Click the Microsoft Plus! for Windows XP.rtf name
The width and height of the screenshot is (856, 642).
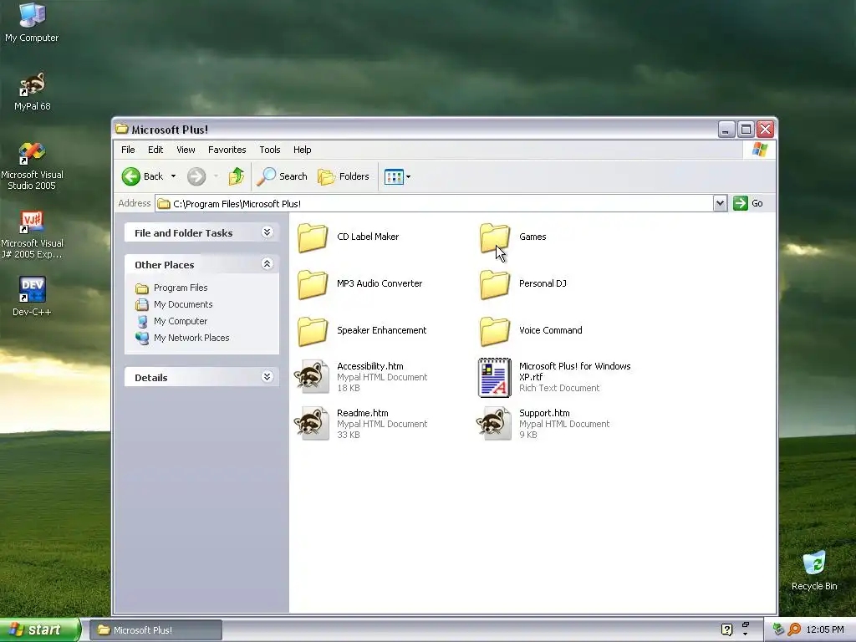575,371
